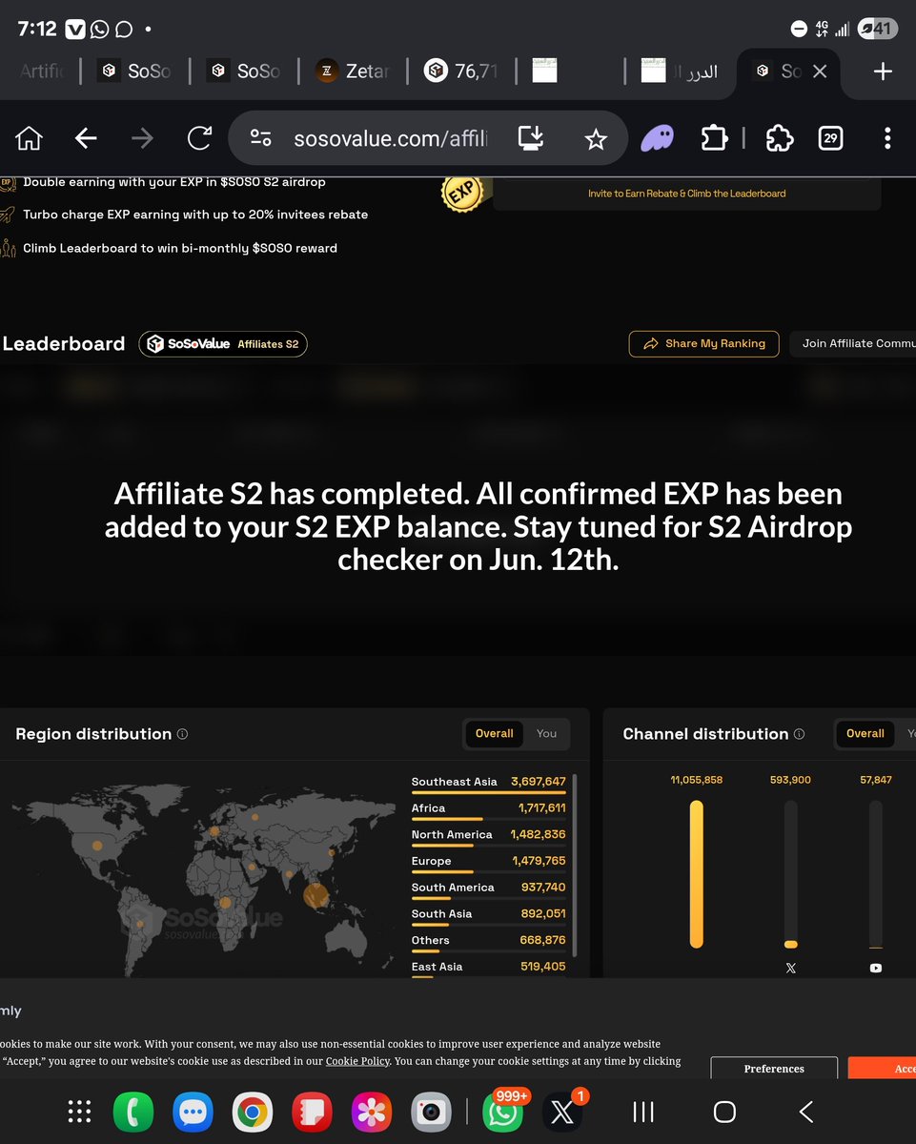Click Invite to Earn Rebate banner text
Viewport: 916px width, 1144px height.
pos(686,194)
